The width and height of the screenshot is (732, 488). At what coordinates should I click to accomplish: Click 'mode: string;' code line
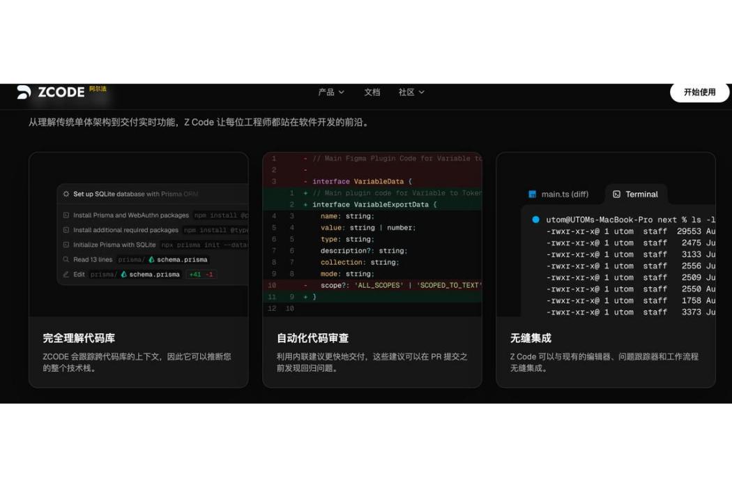[347, 274]
